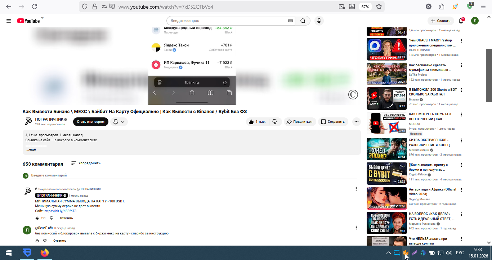
Task: Open the Windows Start menu
Action: [x=8, y=253]
